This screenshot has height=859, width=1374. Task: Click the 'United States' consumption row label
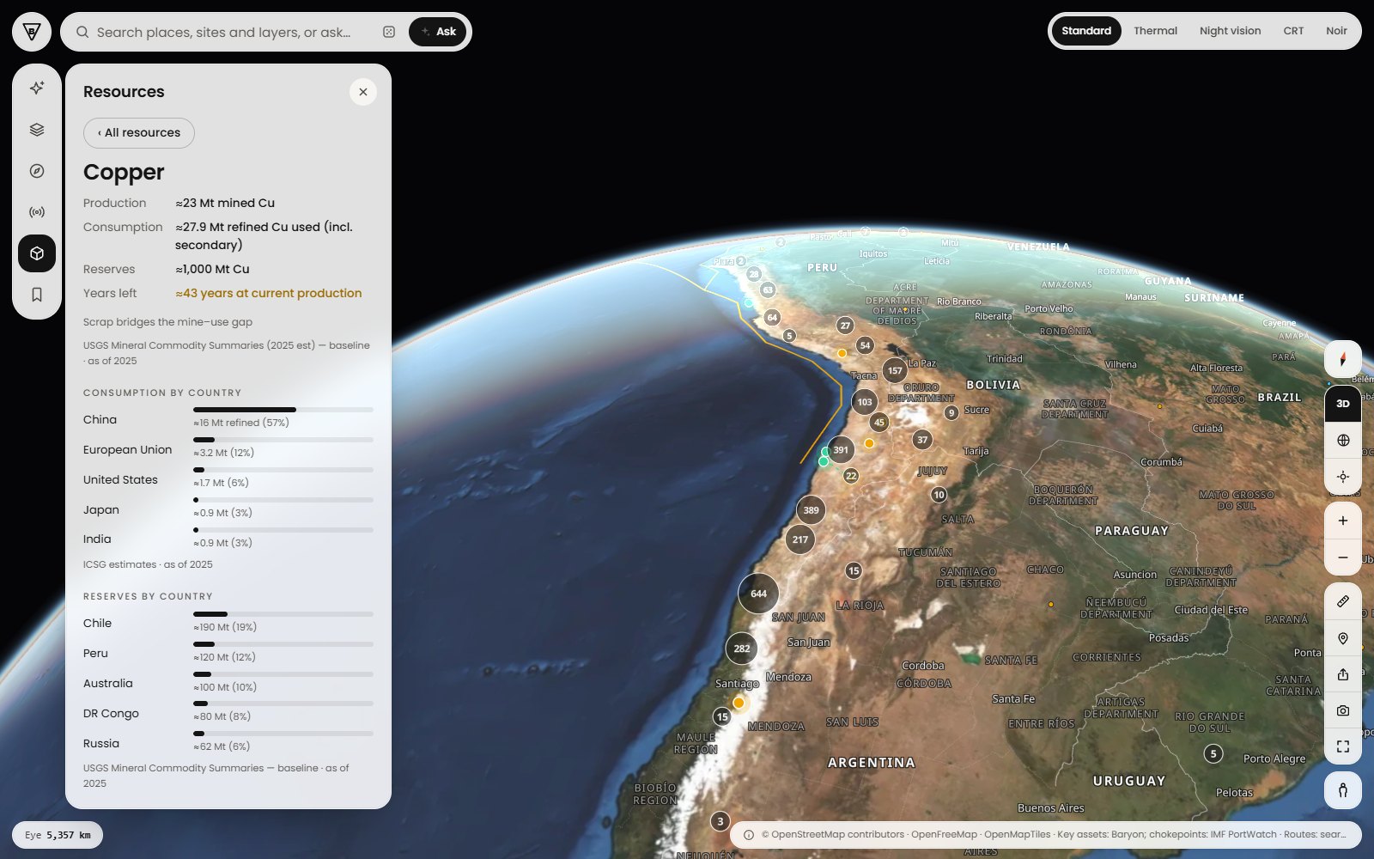pos(120,480)
